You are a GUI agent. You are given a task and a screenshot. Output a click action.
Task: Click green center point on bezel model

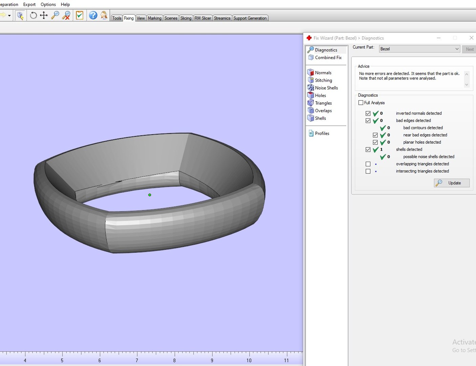tap(150, 195)
